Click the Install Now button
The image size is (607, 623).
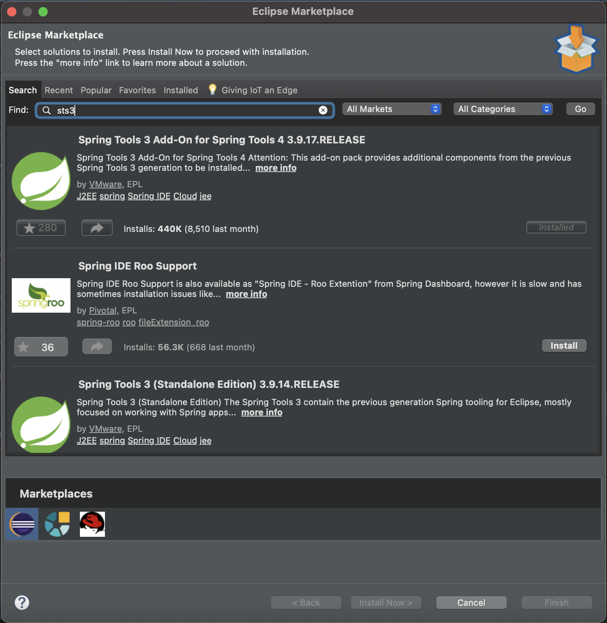click(386, 603)
